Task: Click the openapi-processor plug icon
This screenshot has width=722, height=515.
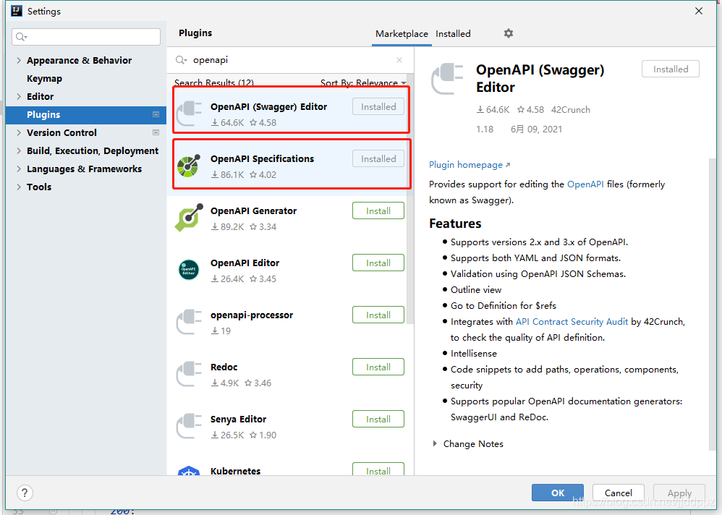Action: point(189,322)
